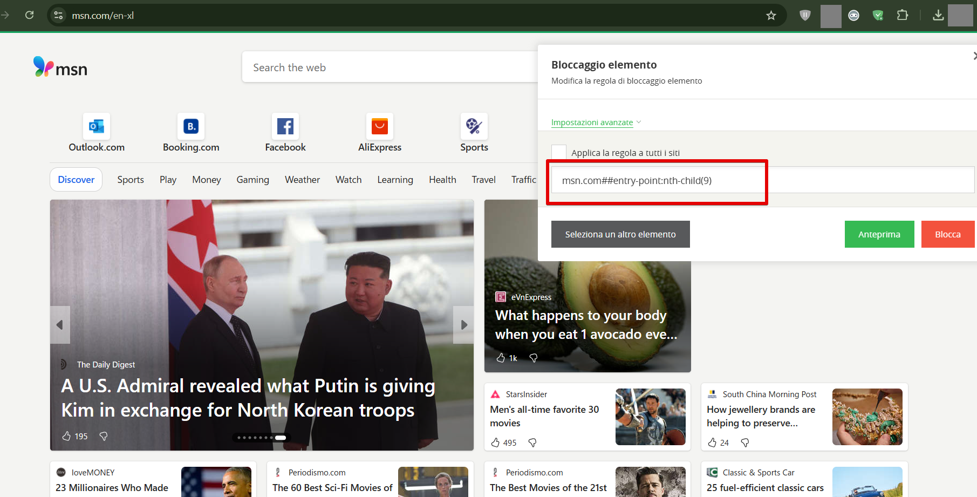Open the Learning tab

tap(395, 180)
